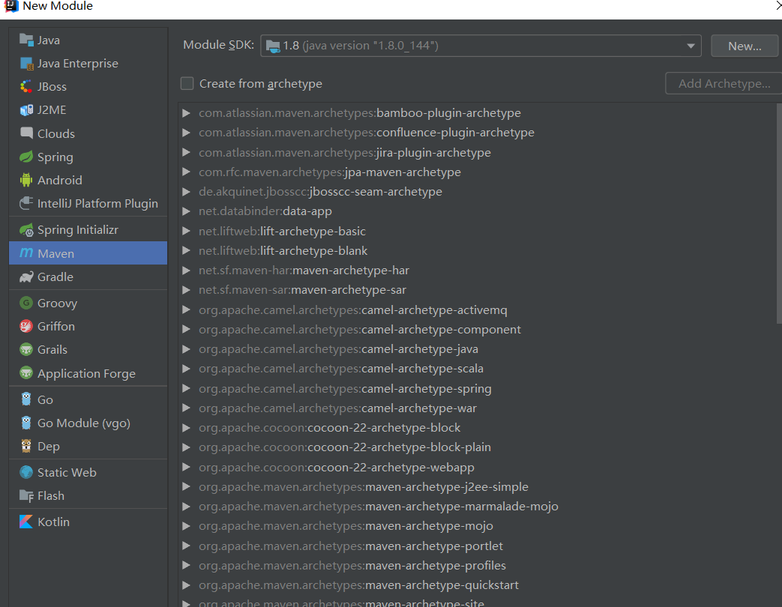The height and width of the screenshot is (607, 782).
Task: Click the Application Forge icon
Action: point(26,372)
